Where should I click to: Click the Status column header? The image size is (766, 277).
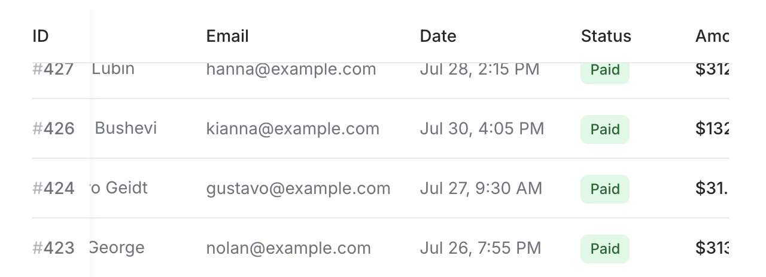(x=606, y=36)
